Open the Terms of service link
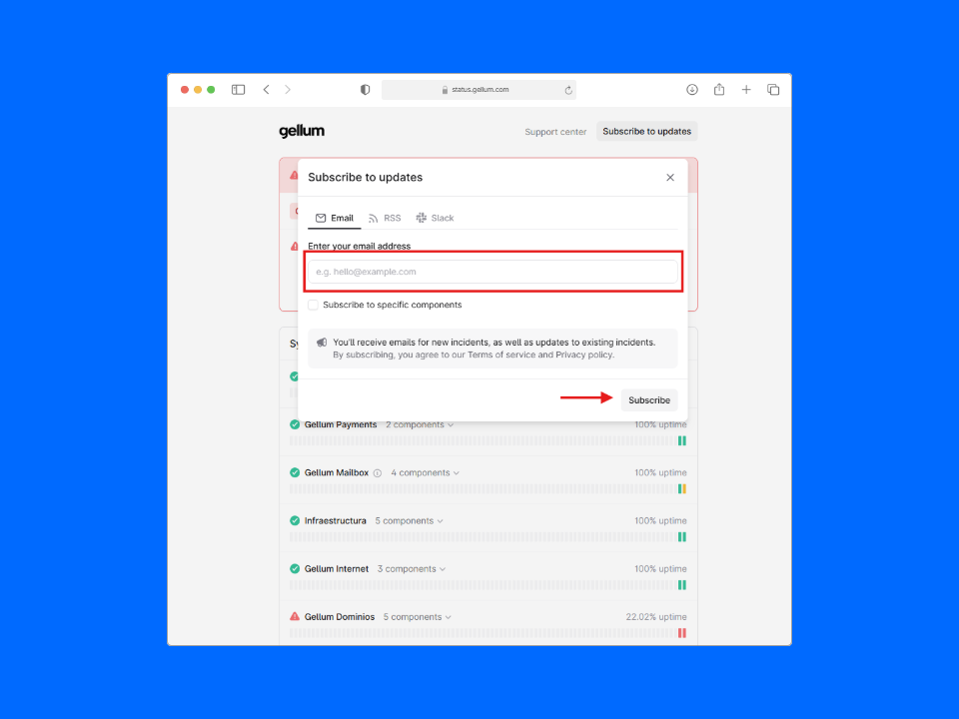The height and width of the screenshot is (719, 959). pyautogui.click(x=501, y=355)
